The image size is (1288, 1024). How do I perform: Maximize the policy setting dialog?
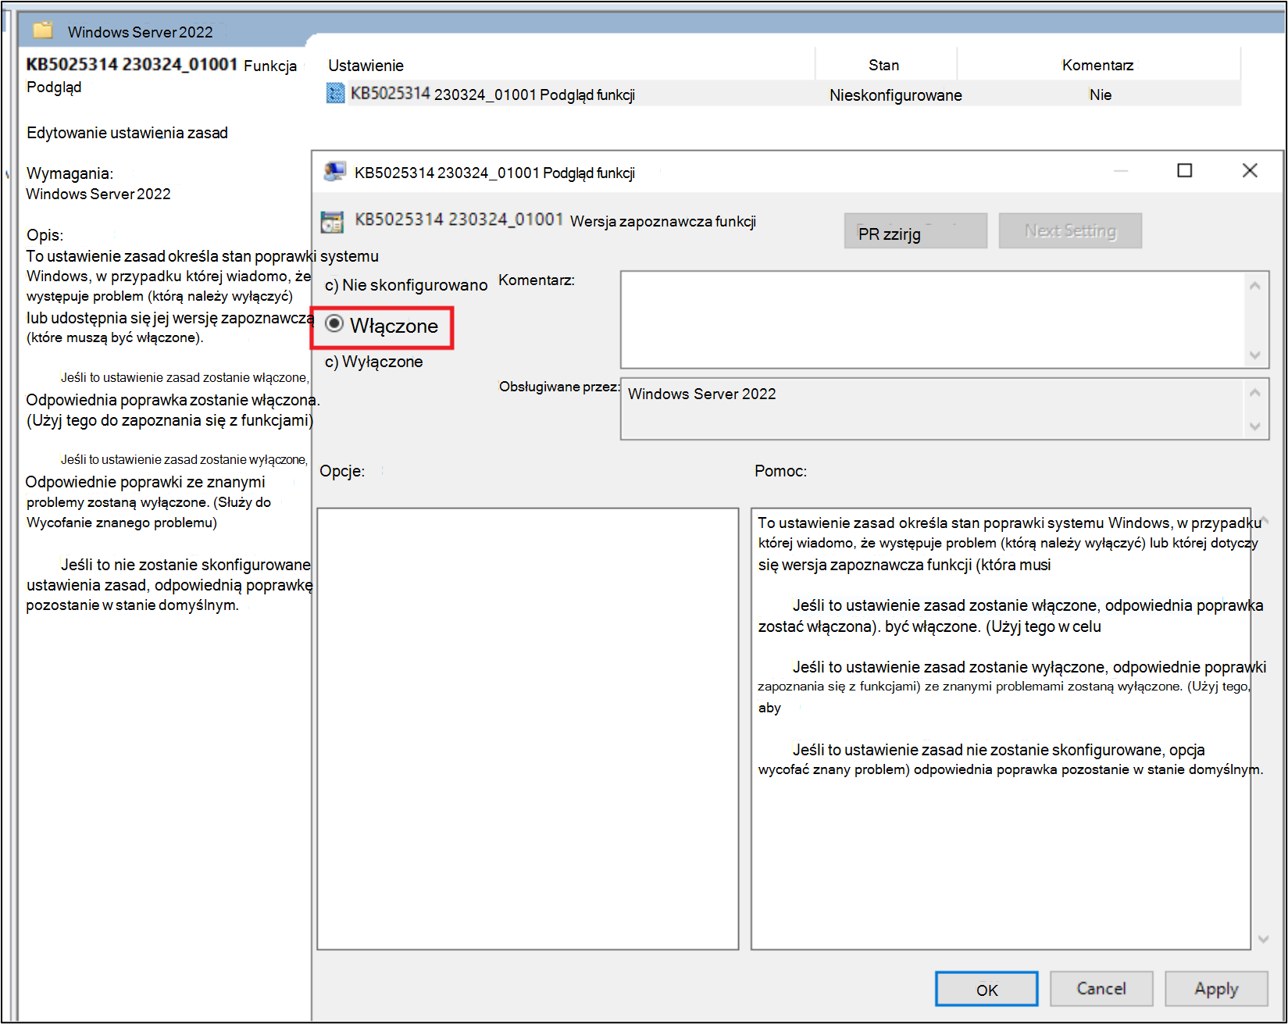1184,170
